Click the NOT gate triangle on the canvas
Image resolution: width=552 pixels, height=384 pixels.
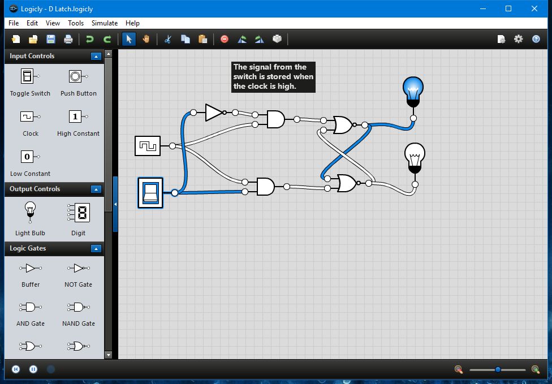click(214, 113)
